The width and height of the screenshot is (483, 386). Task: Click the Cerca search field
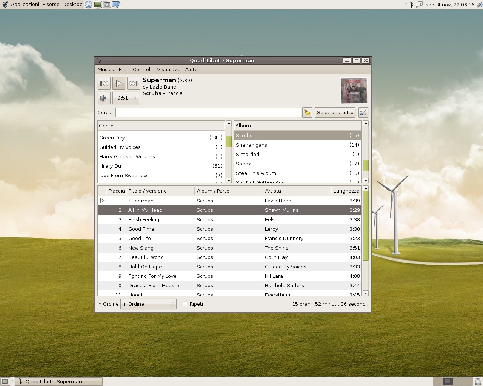coord(208,113)
